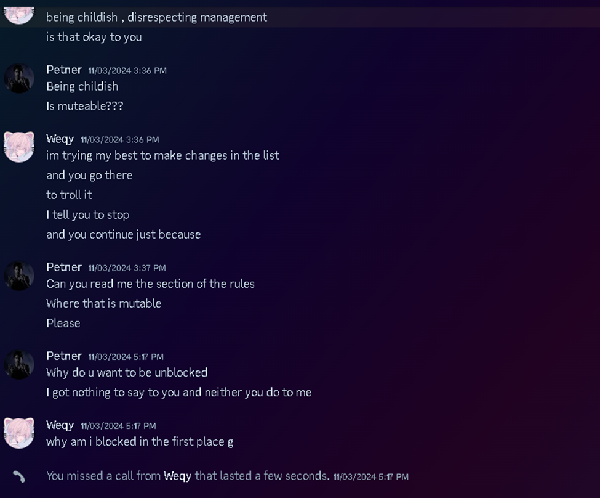Click Petner's avatar beside "Being childish" message

pos(19,78)
